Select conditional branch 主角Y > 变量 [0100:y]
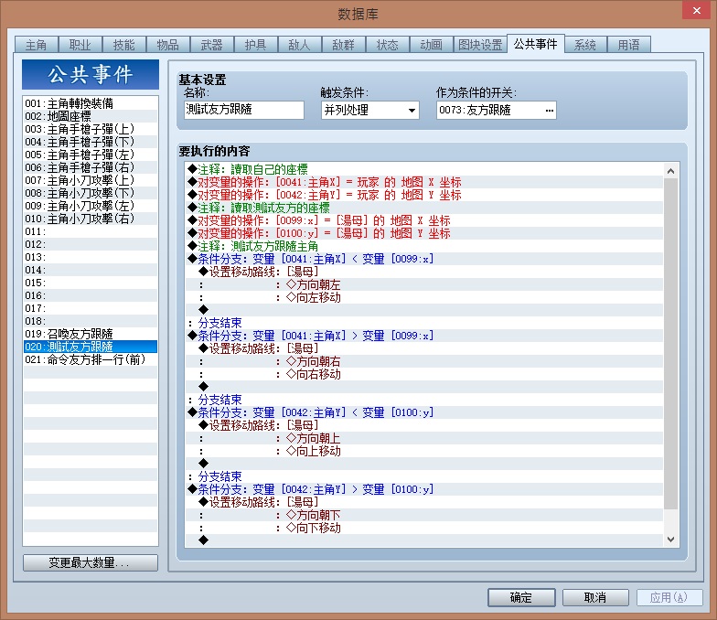 click(424, 489)
